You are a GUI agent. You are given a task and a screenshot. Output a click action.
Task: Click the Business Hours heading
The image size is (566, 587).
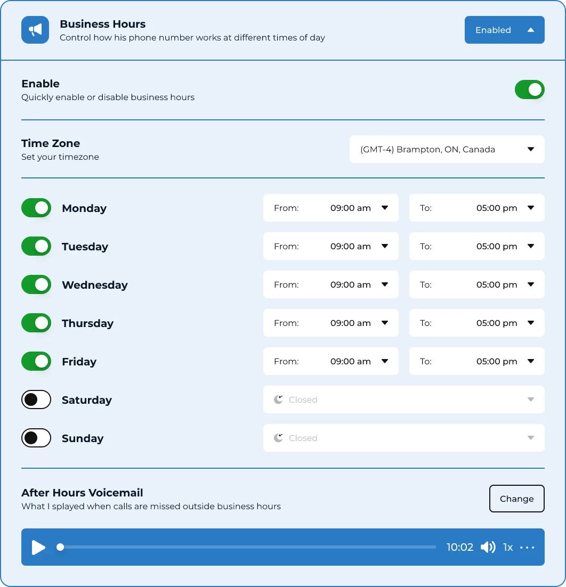(103, 24)
